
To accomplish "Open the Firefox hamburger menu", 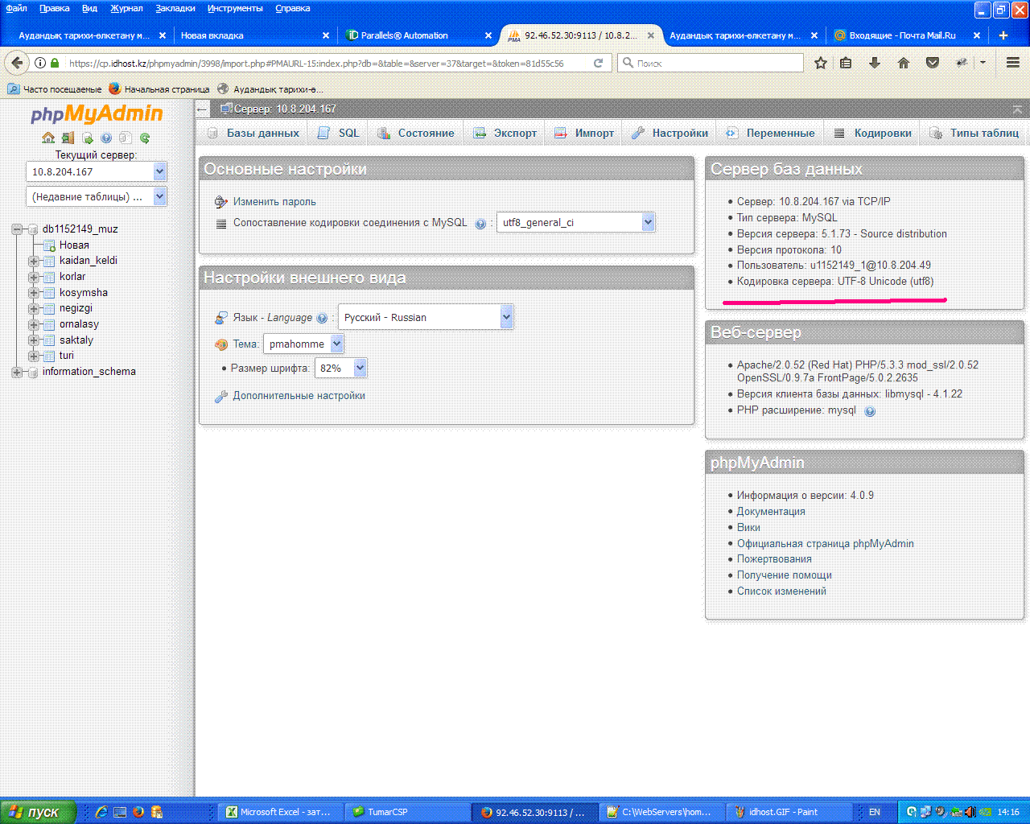I will tap(1013, 63).
